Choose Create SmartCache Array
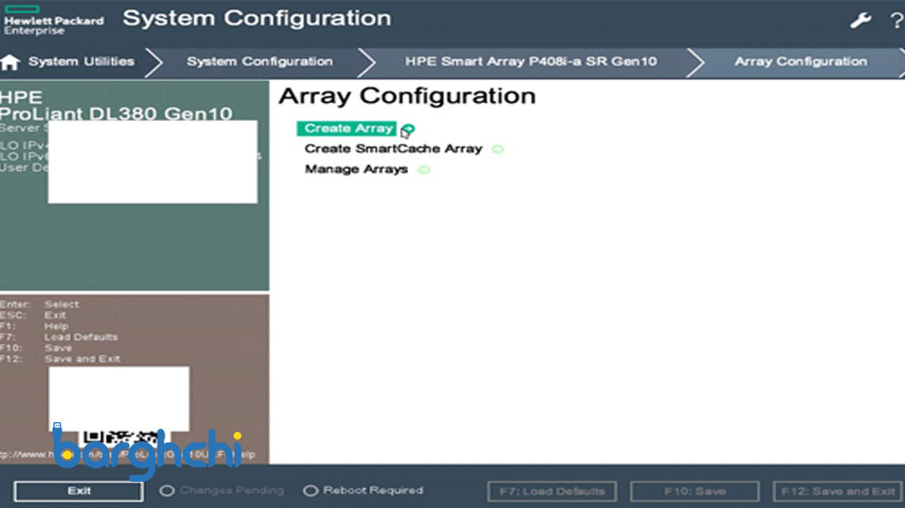 393,149
